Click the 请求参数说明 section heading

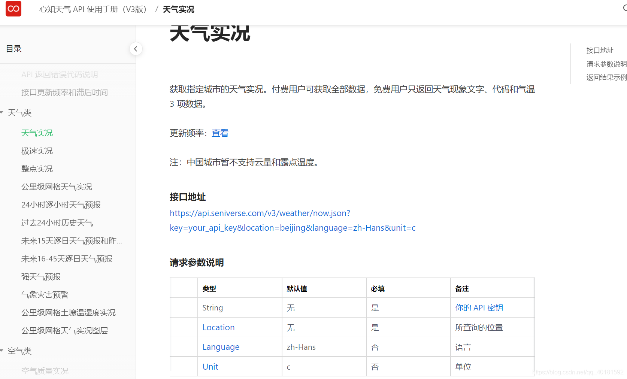pyautogui.click(x=197, y=263)
